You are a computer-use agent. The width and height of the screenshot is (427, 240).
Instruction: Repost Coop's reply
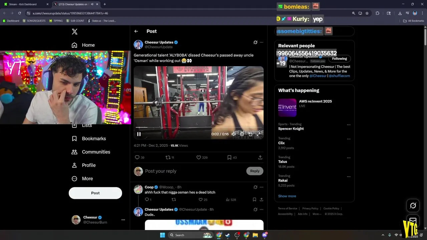pyautogui.click(x=173, y=199)
